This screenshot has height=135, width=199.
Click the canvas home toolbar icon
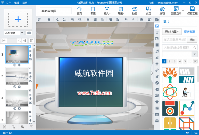click(49, 19)
